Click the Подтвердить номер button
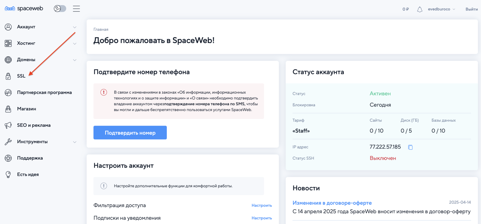This screenshot has height=224, width=481. [x=130, y=132]
